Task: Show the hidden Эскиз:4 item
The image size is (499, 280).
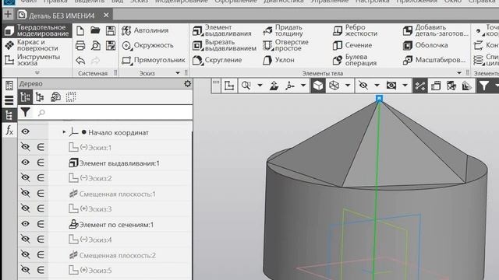Action: 26,239
